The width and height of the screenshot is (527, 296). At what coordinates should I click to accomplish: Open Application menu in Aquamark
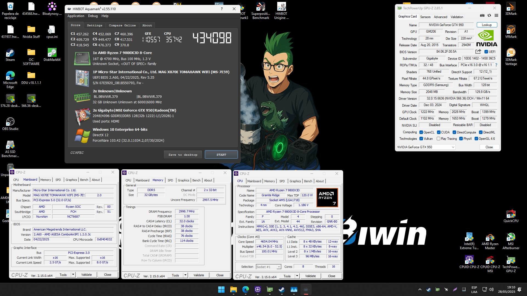pos(76,16)
